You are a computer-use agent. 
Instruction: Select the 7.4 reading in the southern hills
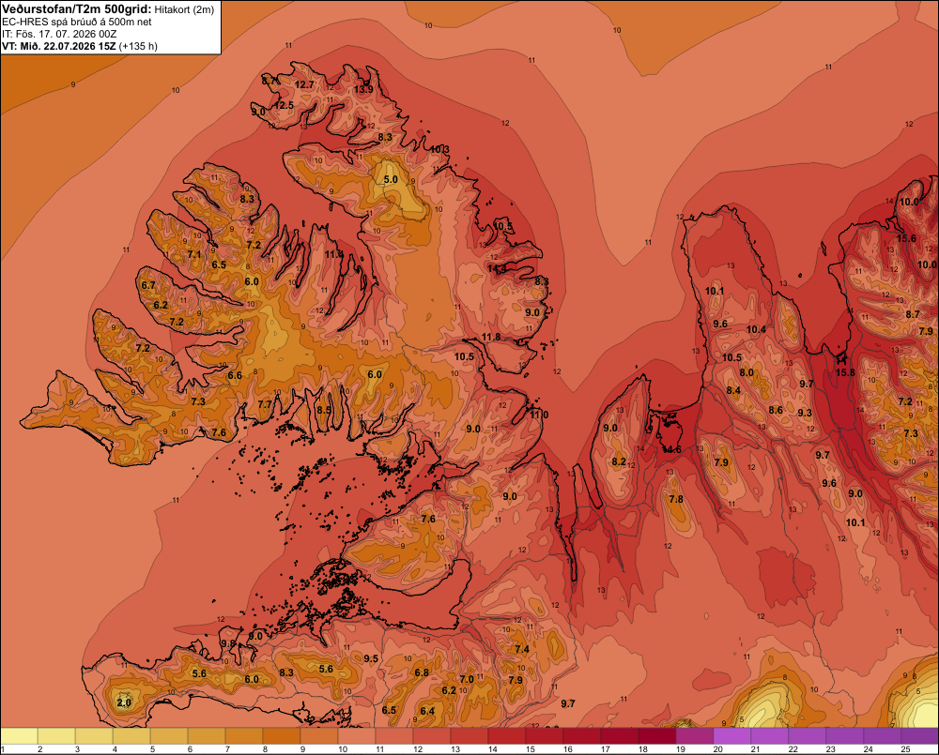[522, 649]
